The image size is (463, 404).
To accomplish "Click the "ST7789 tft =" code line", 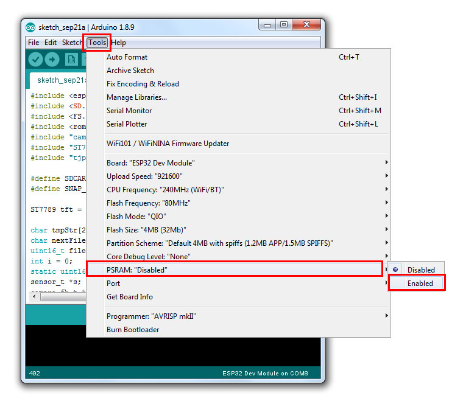I will click(56, 209).
